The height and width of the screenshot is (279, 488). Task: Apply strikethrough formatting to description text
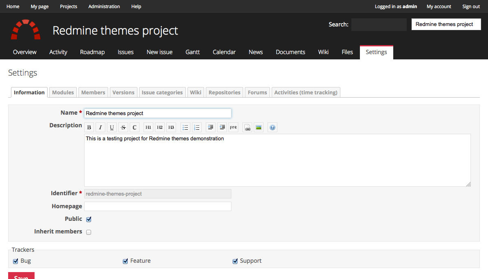coord(123,127)
